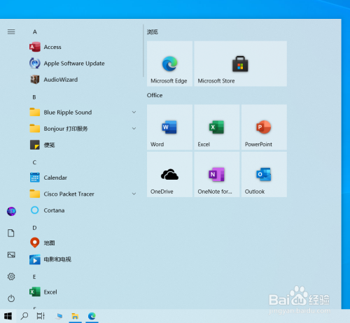The image size is (350, 323).
Task: Click the letter E section header
Action: click(34, 277)
